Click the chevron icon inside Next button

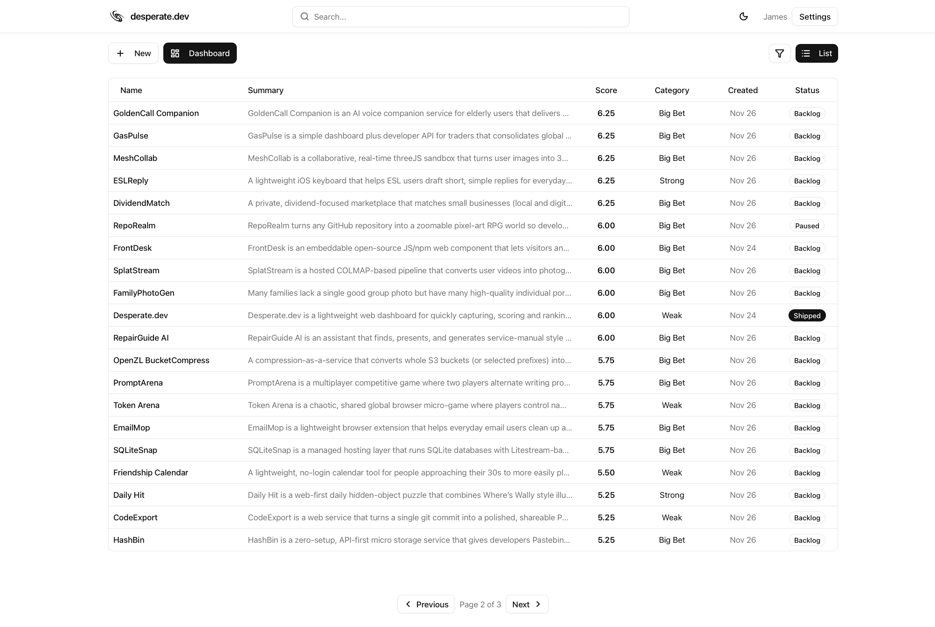click(538, 604)
